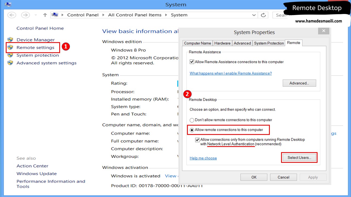Click the View link beside Windows is activated
This screenshot has width=351, height=197.
coord(171,176)
